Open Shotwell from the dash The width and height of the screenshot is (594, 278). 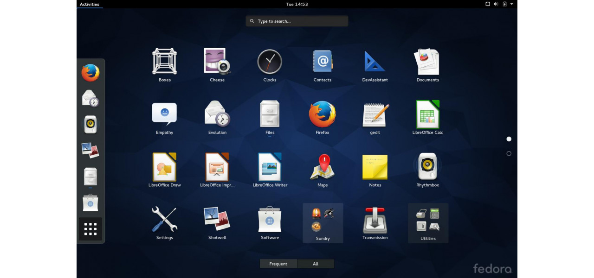point(90,151)
